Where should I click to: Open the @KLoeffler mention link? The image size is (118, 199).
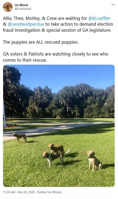(x=99, y=18)
